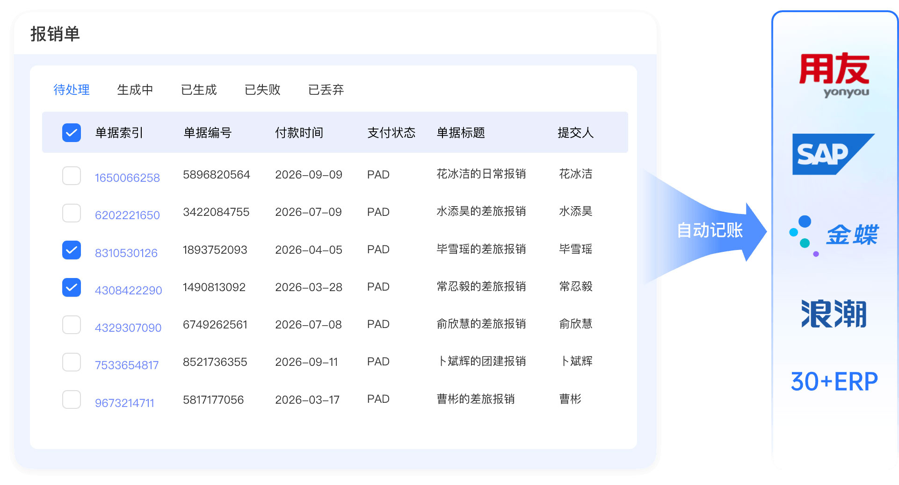Uncheck the box for row 8310530126
Image resolution: width=899 pixels, height=485 pixels.
[72, 250]
